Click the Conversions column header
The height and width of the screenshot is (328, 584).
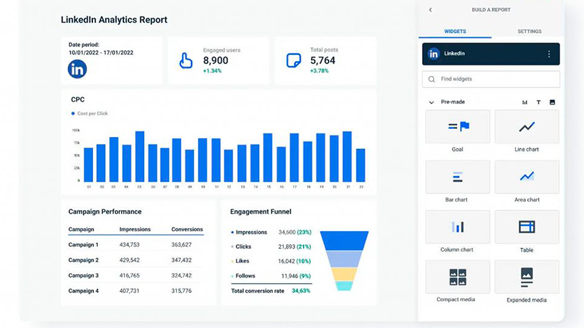(187, 230)
